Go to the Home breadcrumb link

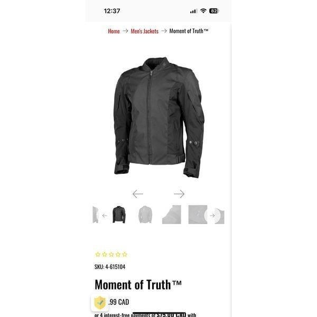click(x=114, y=31)
